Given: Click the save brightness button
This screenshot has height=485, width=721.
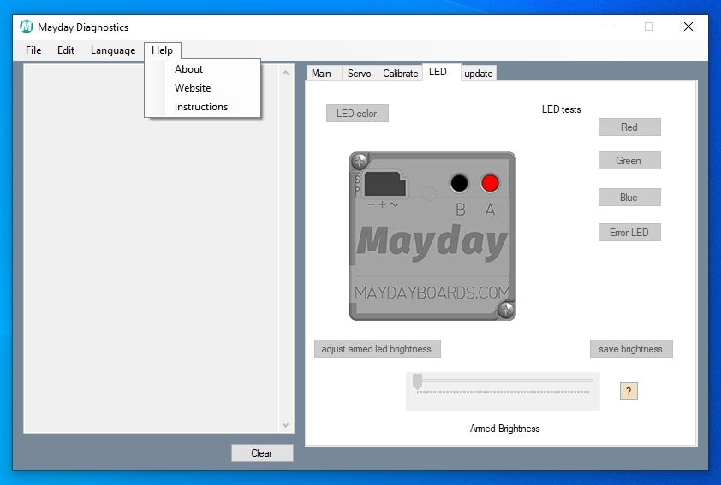Looking at the screenshot, I should [x=631, y=349].
